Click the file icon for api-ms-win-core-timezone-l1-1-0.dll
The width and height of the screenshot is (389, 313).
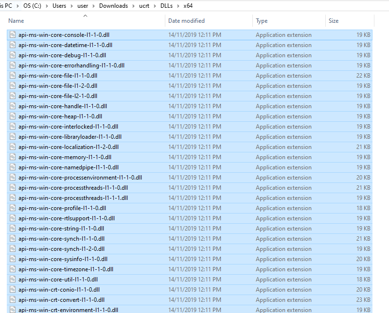(13, 269)
